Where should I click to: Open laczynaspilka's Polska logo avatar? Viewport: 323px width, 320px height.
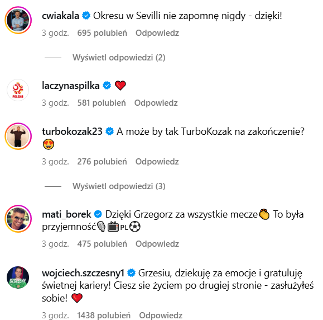[x=18, y=90]
